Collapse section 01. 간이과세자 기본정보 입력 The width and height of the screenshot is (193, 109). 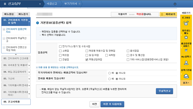tap(29, 22)
